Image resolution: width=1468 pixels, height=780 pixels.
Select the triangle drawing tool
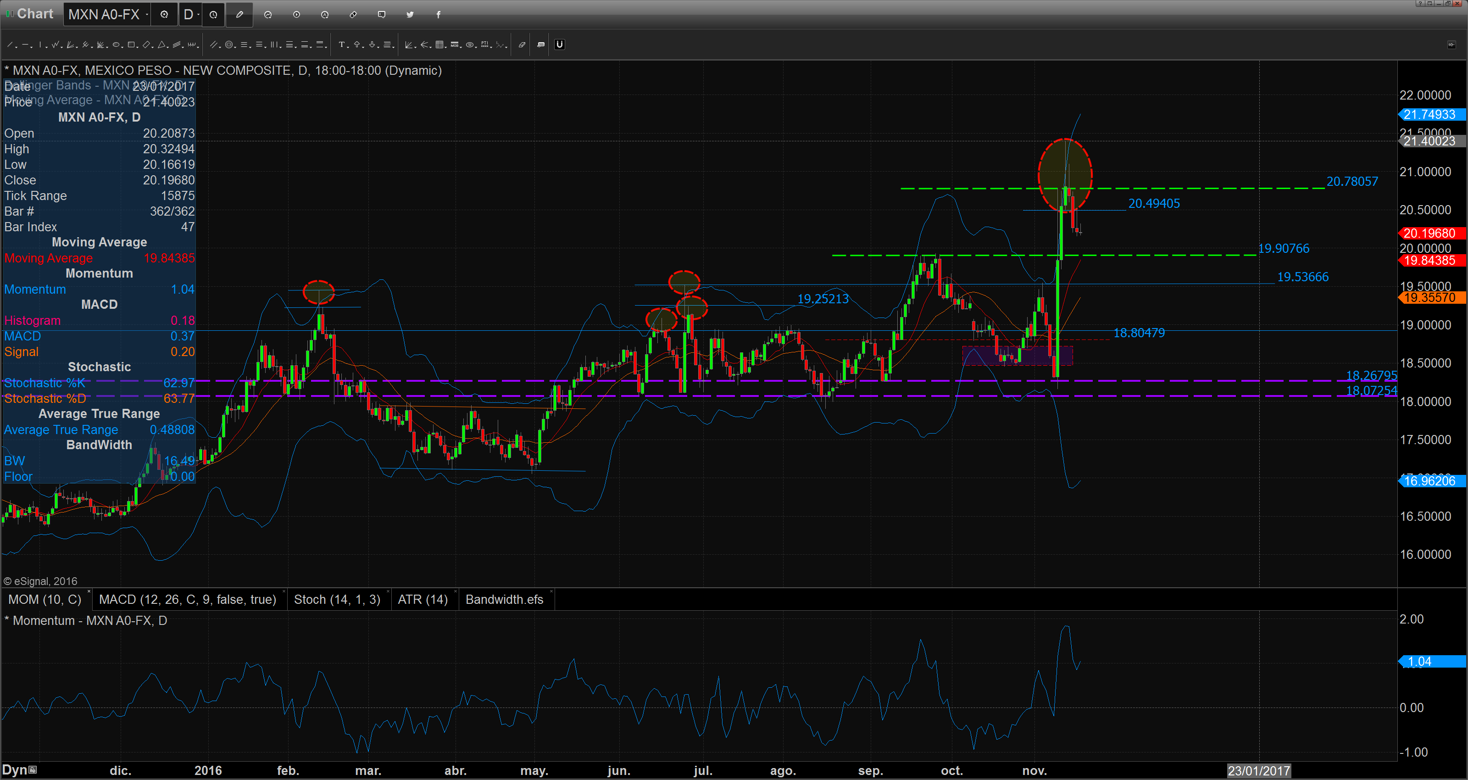[x=161, y=45]
